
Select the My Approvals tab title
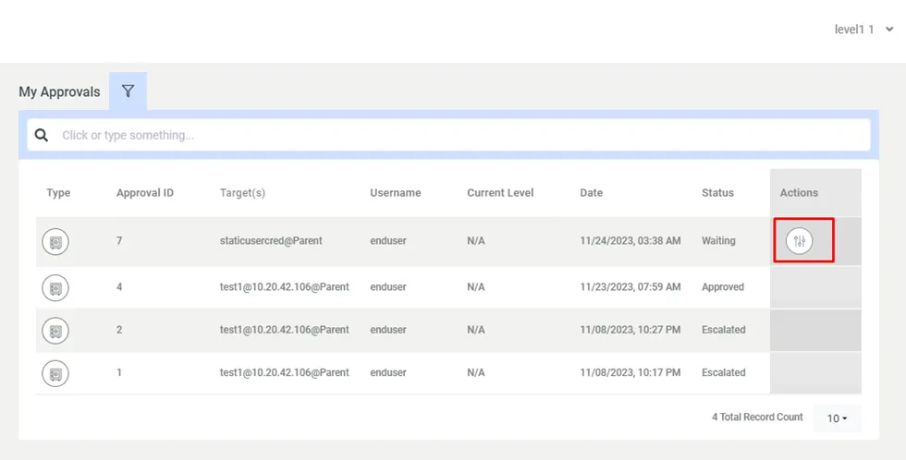(59, 91)
